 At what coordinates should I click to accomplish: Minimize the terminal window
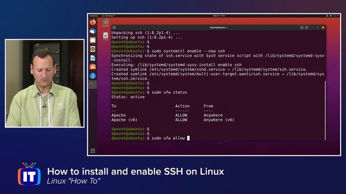click(x=312, y=27)
